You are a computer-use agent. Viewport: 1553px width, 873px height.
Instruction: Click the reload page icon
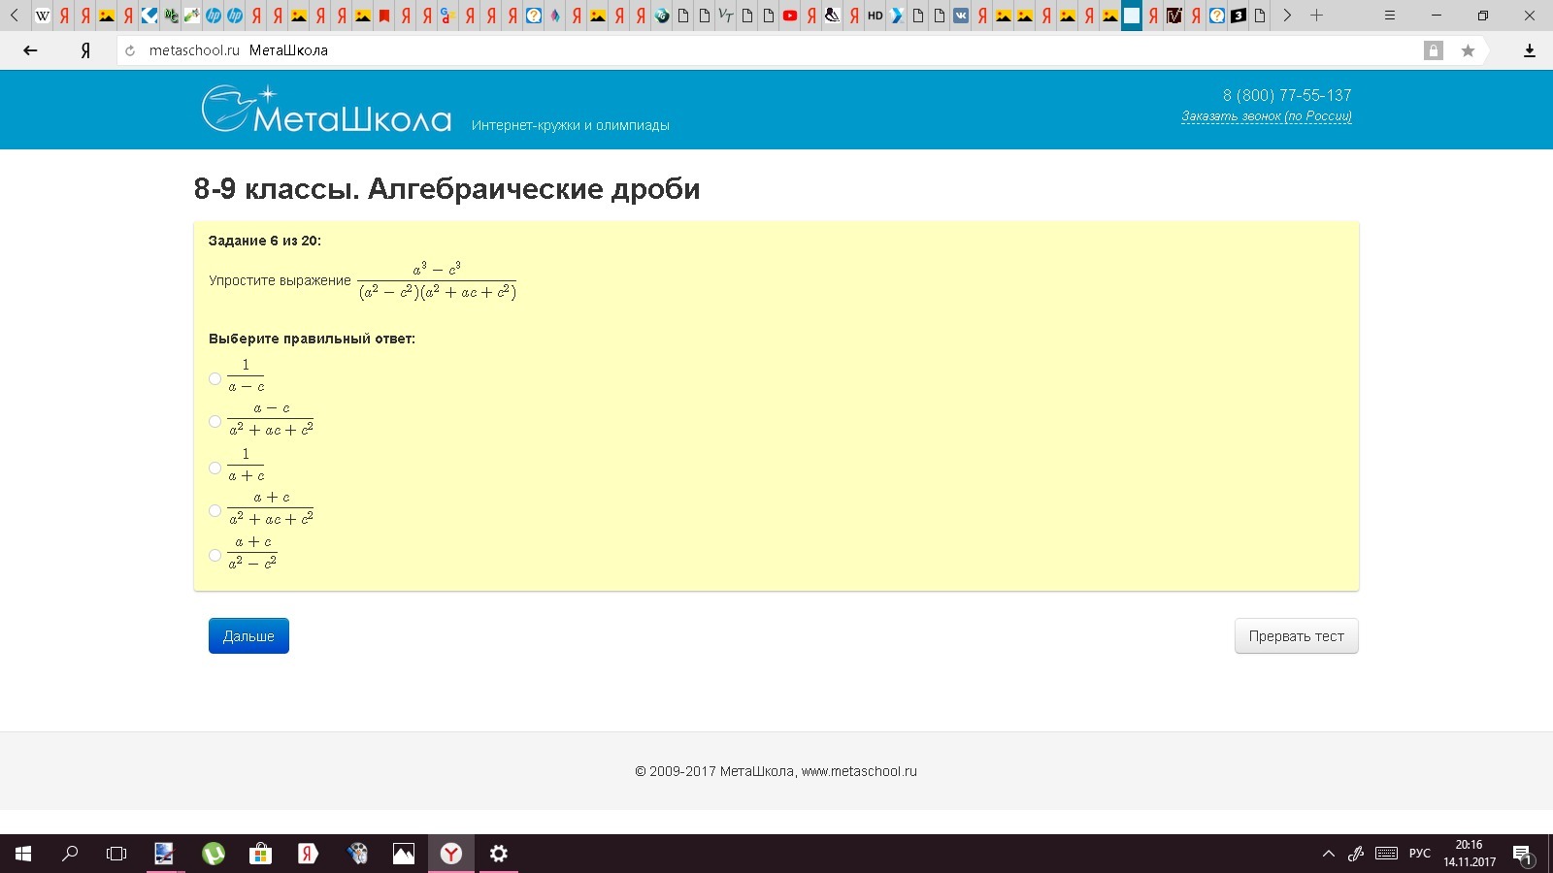(x=130, y=50)
